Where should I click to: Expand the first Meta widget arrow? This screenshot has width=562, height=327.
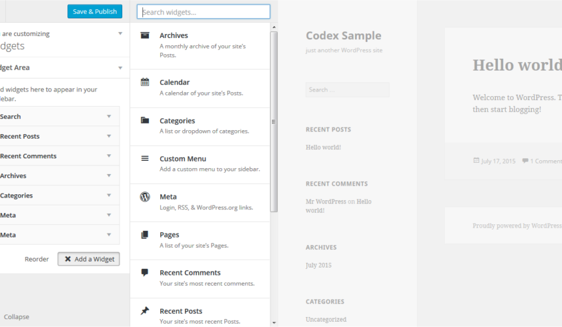[109, 215]
